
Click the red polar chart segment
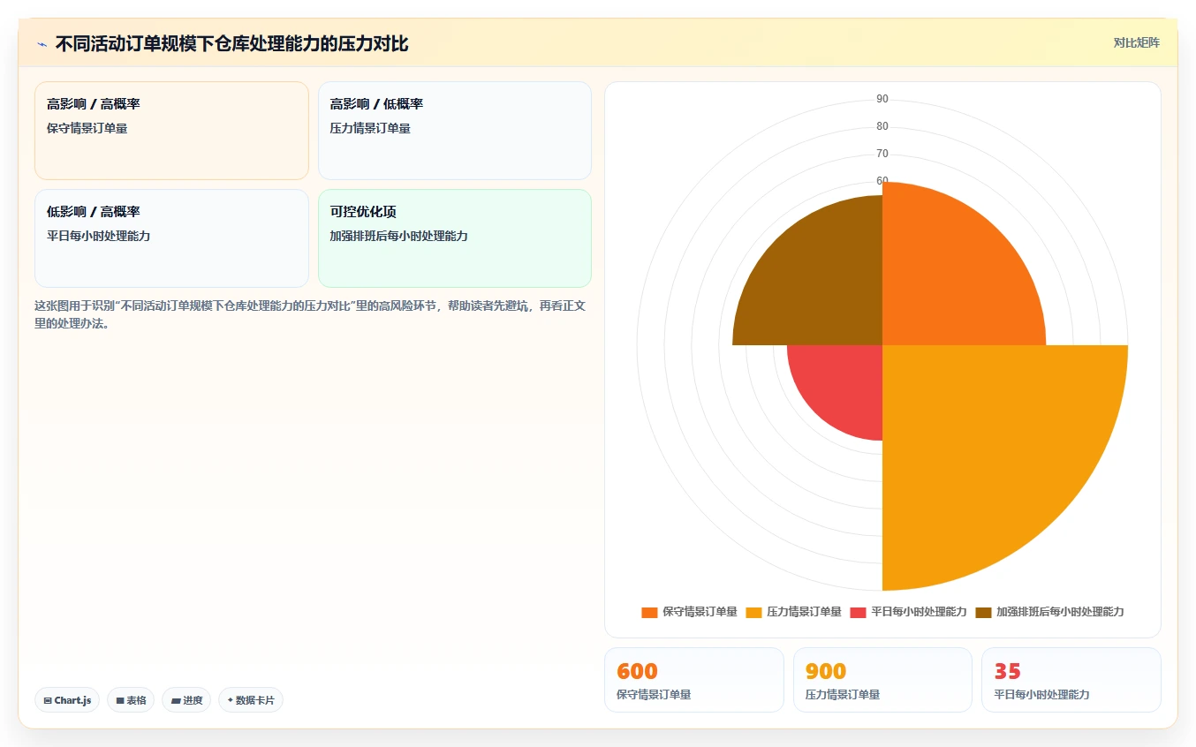[844, 384]
